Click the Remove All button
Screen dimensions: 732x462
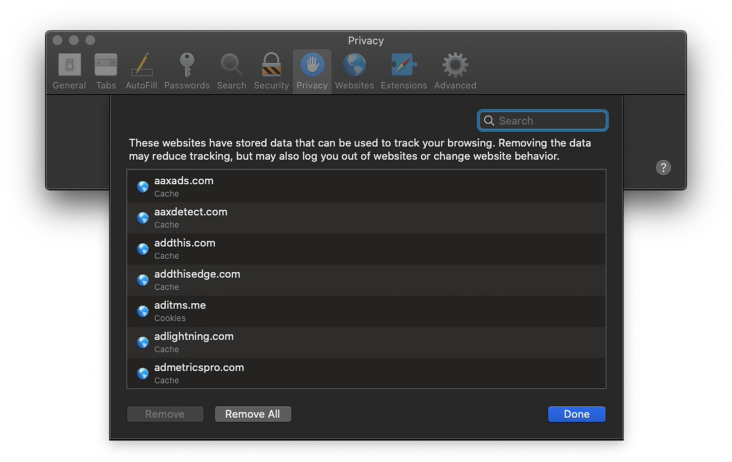point(253,414)
